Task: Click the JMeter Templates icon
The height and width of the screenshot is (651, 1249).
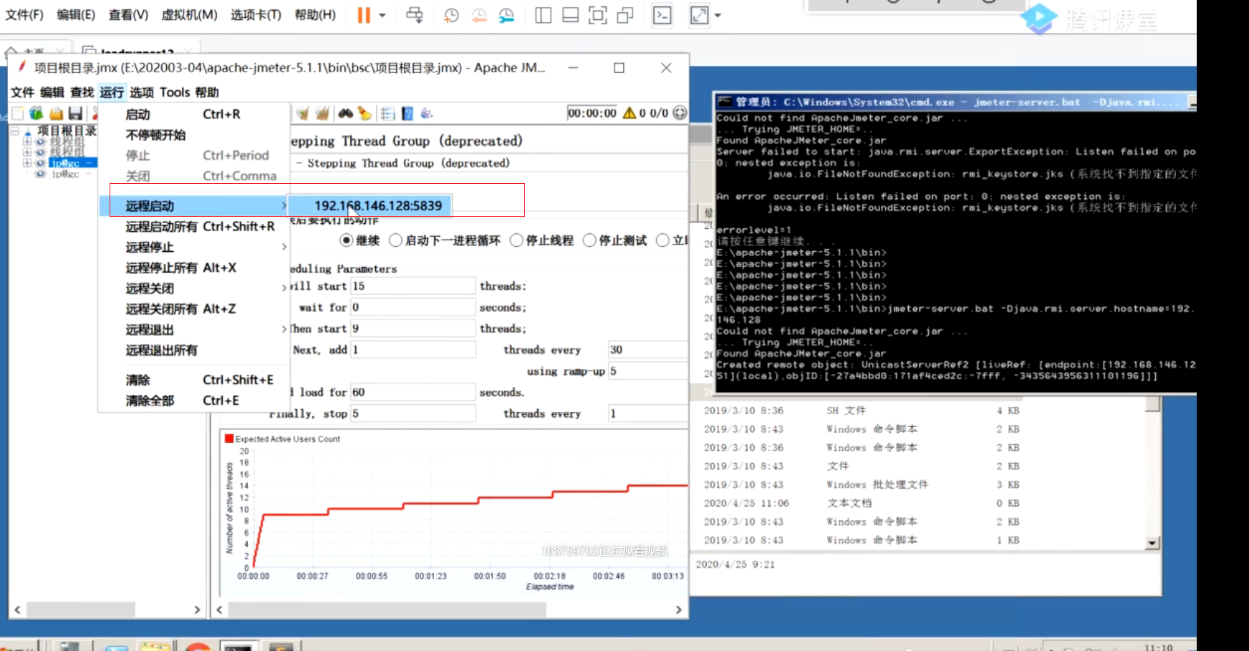Action: point(37,113)
